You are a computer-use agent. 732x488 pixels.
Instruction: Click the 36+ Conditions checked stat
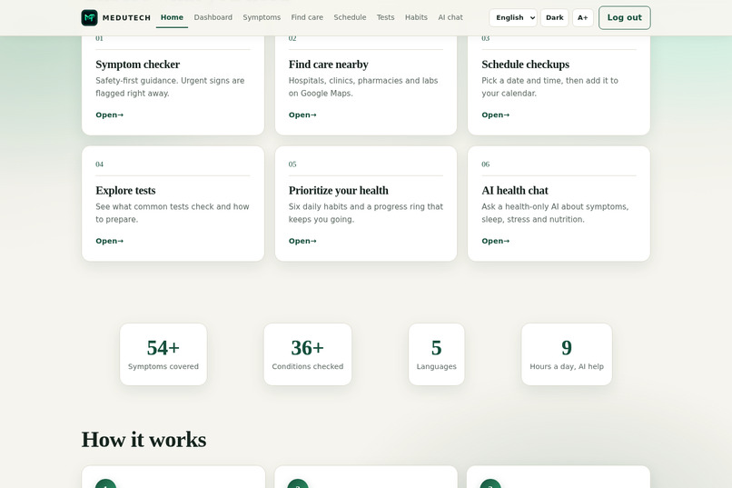(x=308, y=354)
